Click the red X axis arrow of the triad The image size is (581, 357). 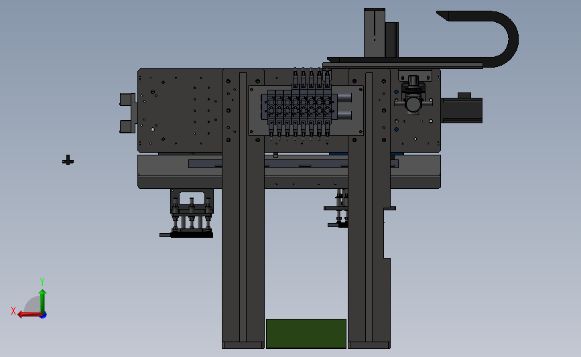(x=29, y=314)
